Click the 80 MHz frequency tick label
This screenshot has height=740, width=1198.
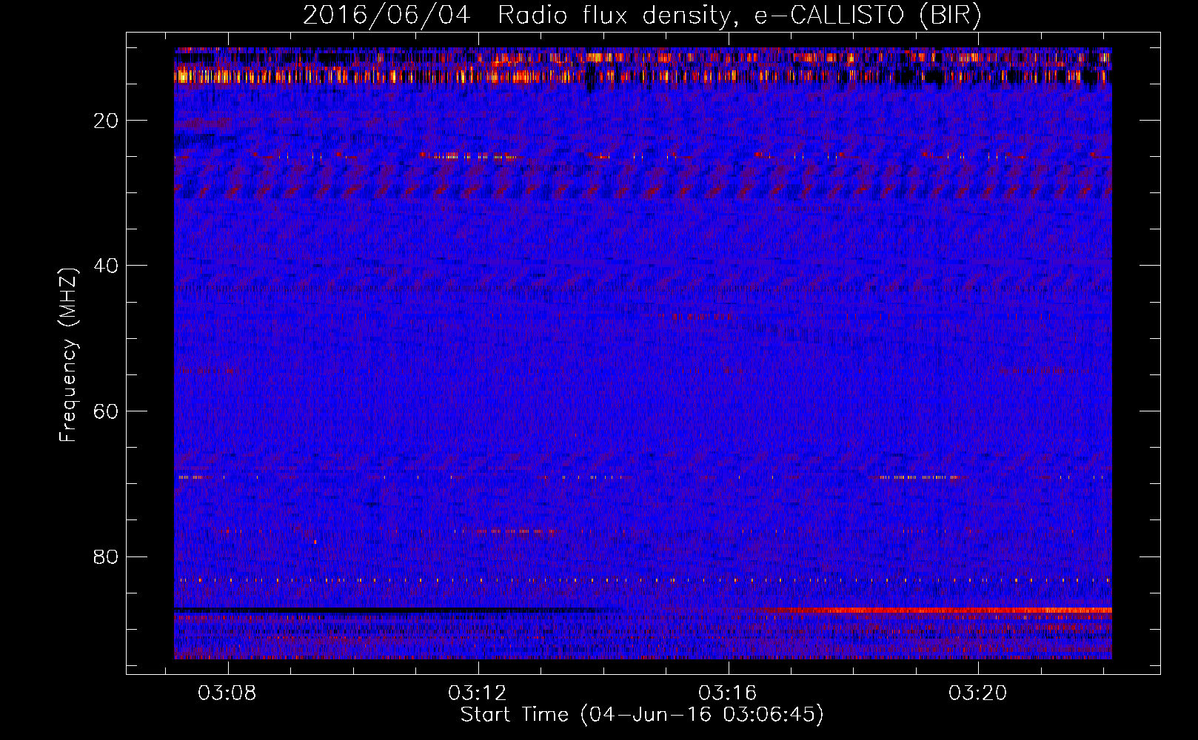tap(107, 556)
